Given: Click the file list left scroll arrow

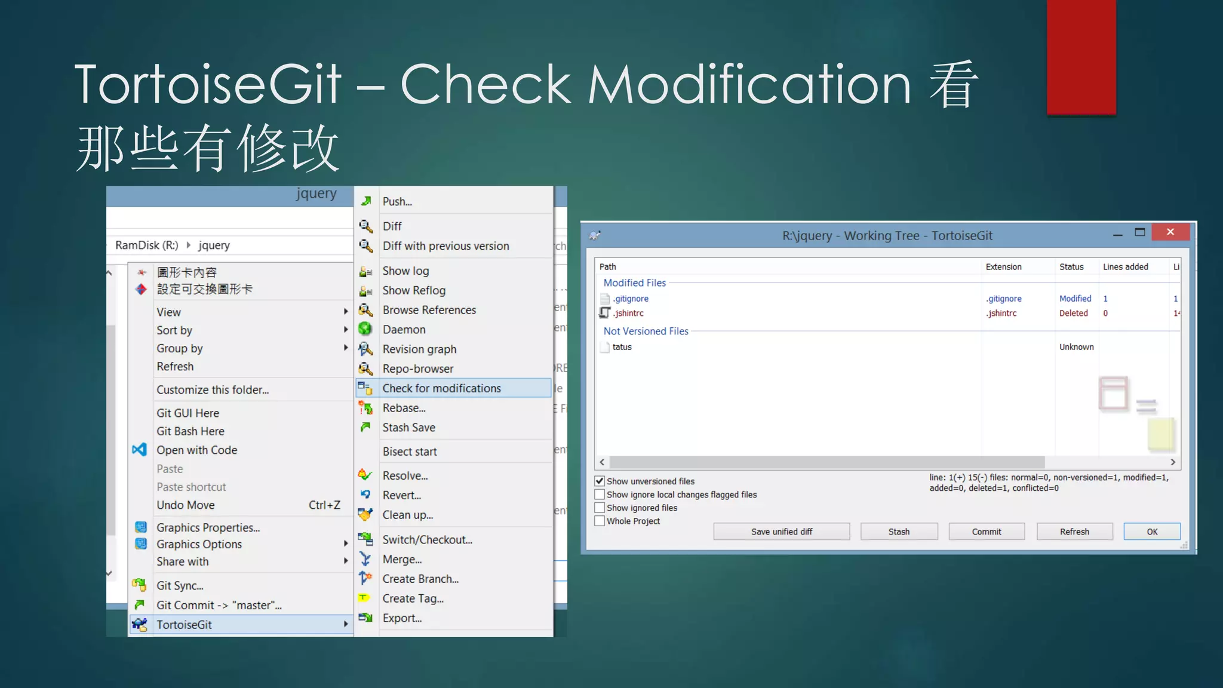Looking at the screenshot, I should [602, 462].
